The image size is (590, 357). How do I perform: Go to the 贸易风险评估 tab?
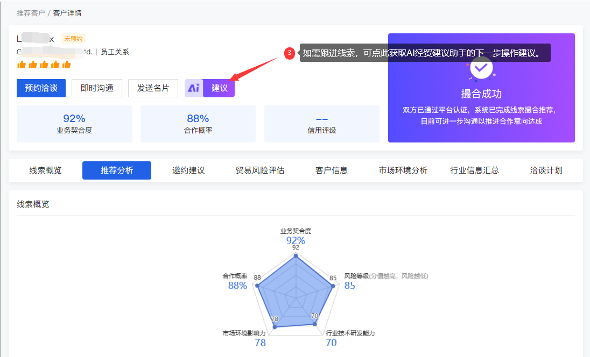[x=260, y=170]
